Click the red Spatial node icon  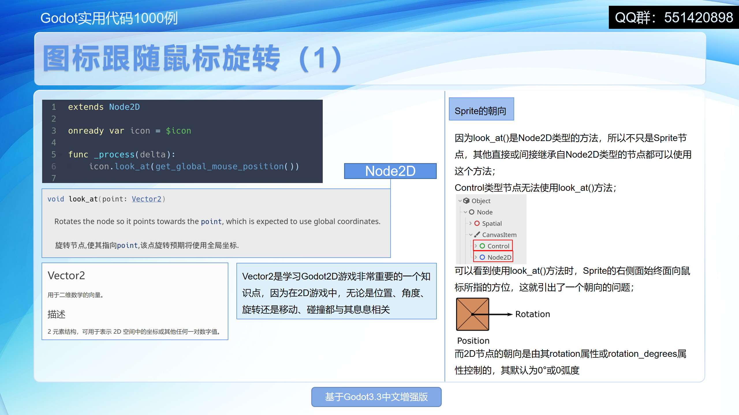pyautogui.click(x=477, y=223)
